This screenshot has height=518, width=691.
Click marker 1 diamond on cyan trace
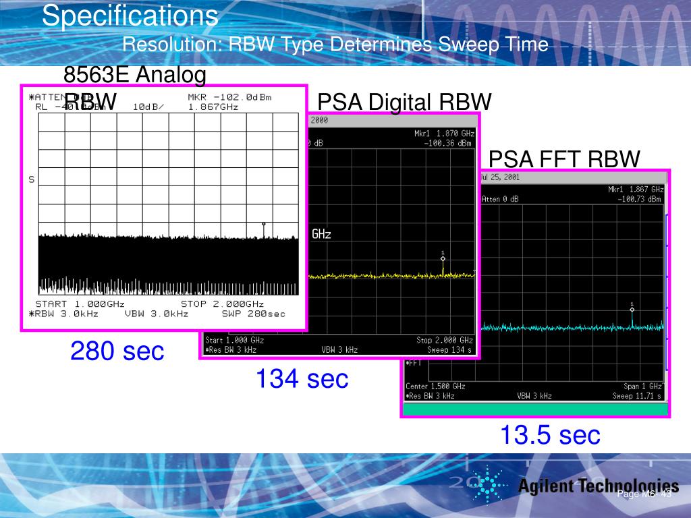coord(632,310)
